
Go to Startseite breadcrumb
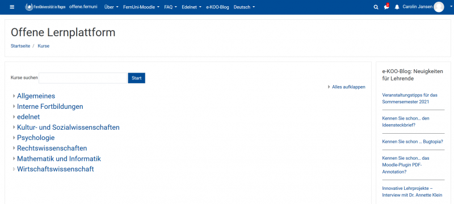pos(20,46)
